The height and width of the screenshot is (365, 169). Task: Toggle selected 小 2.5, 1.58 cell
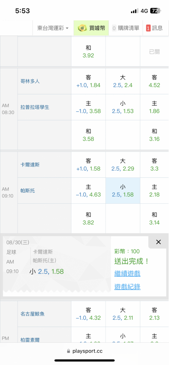123,191
